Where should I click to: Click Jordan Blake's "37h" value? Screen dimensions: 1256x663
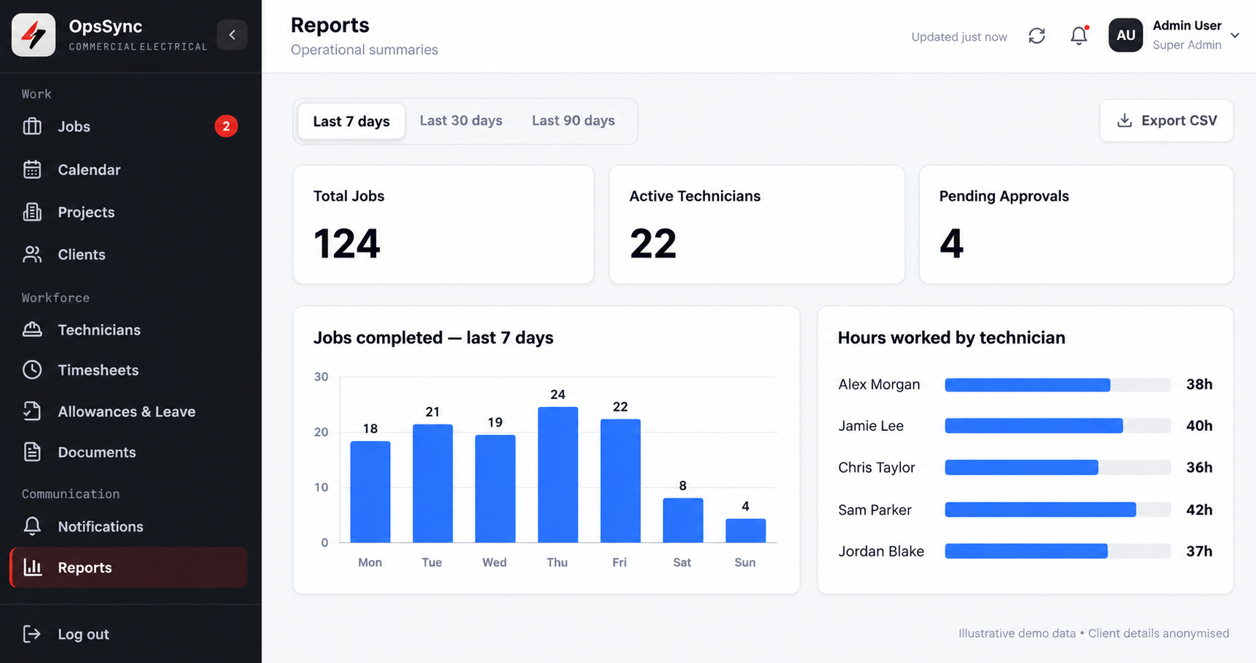[x=1199, y=551]
